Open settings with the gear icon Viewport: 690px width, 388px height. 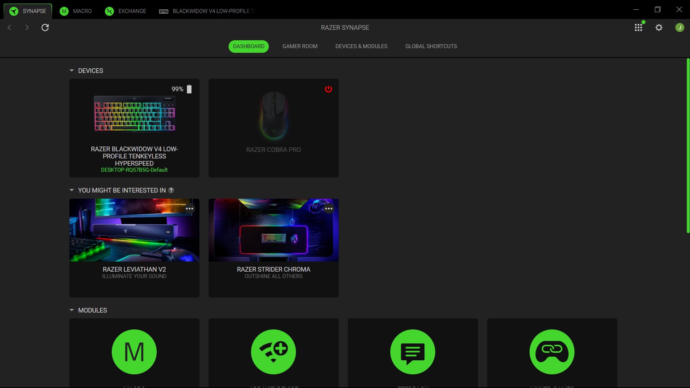[x=659, y=28]
